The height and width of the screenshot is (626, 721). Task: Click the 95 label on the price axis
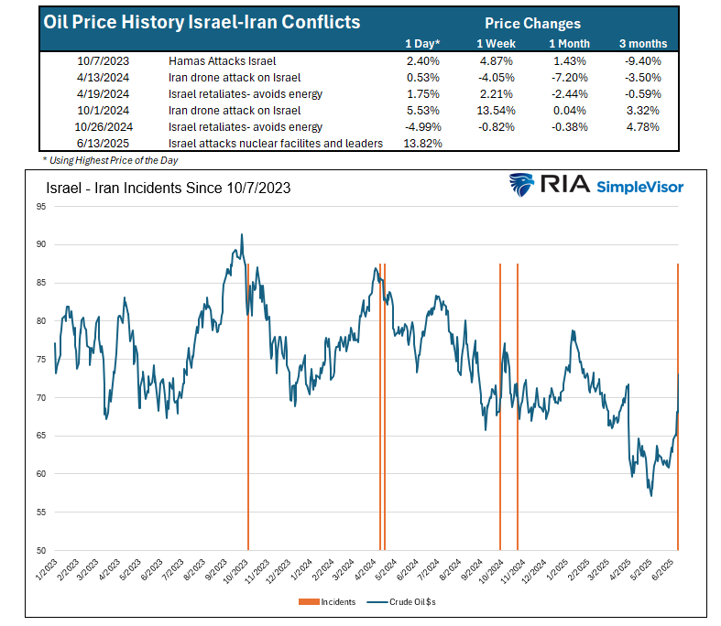click(42, 207)
